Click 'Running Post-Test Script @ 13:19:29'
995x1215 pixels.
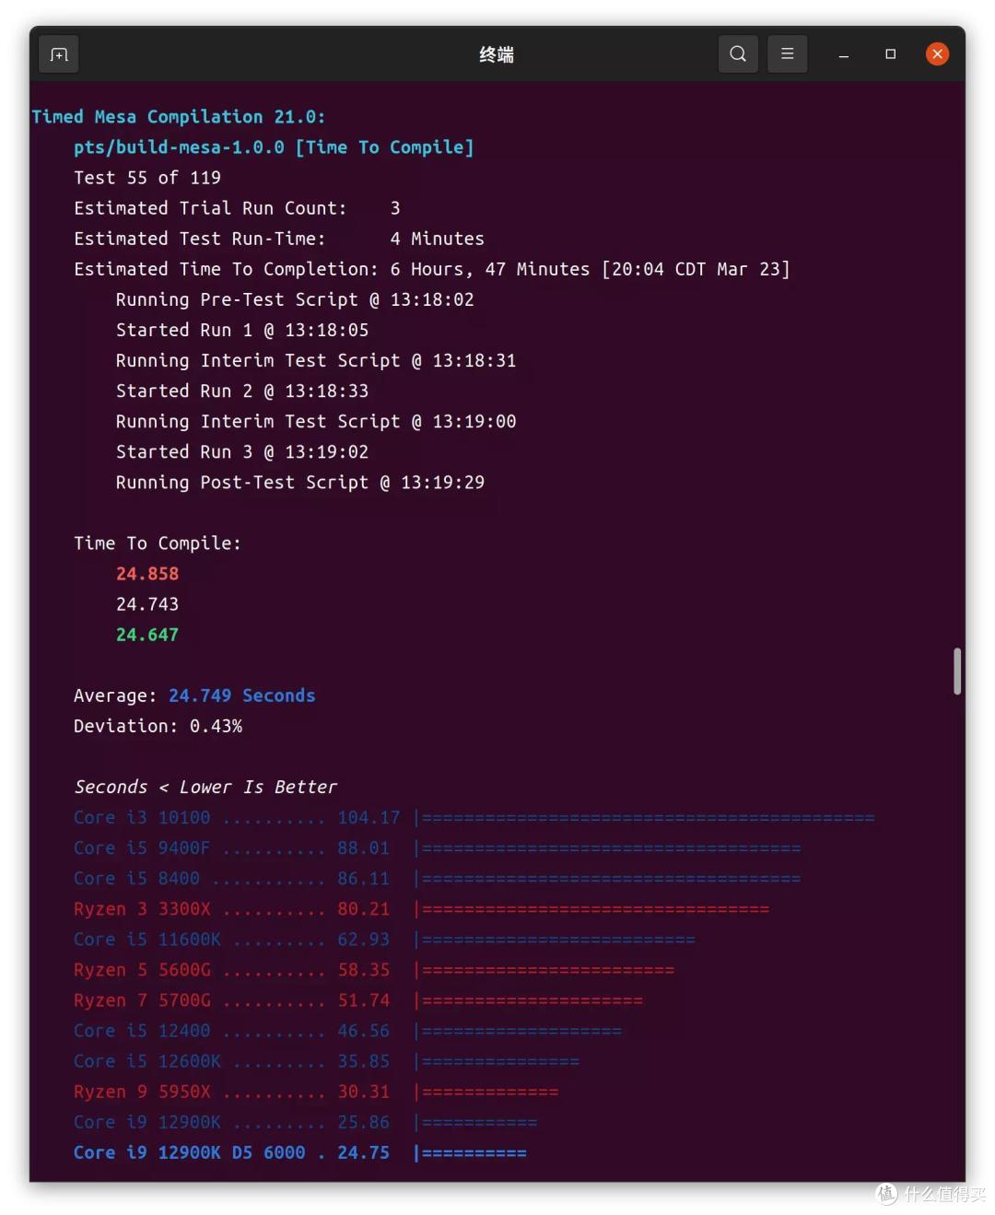[300, 482]
